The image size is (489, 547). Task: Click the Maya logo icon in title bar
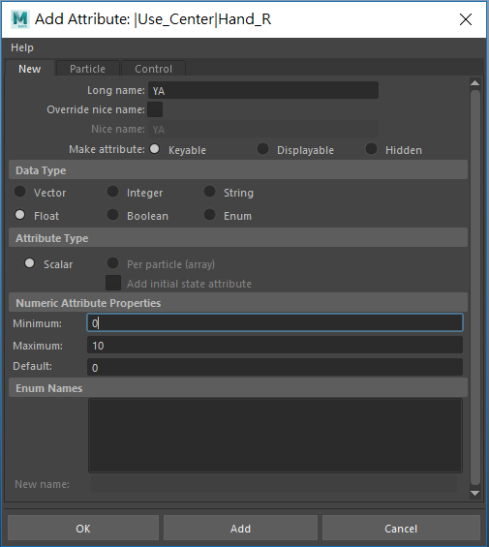(20, 19)
